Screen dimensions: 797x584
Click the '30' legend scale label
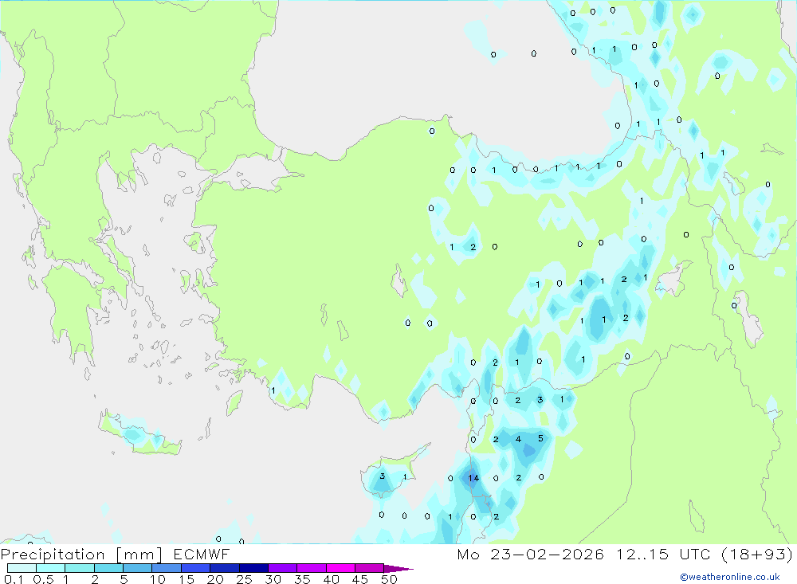(273, 579)
